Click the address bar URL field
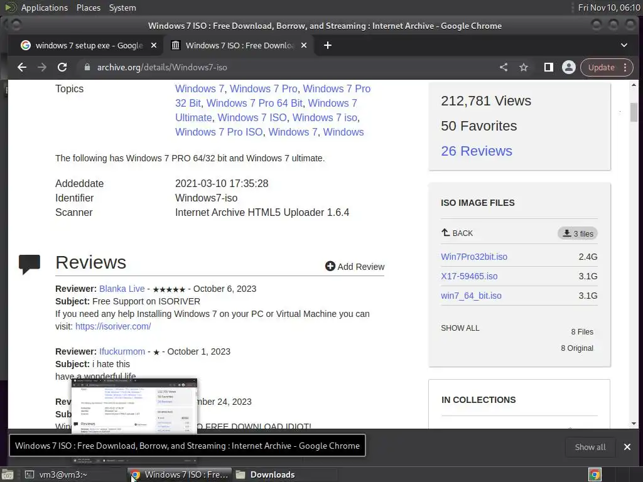643x482 pixels. 287,67
